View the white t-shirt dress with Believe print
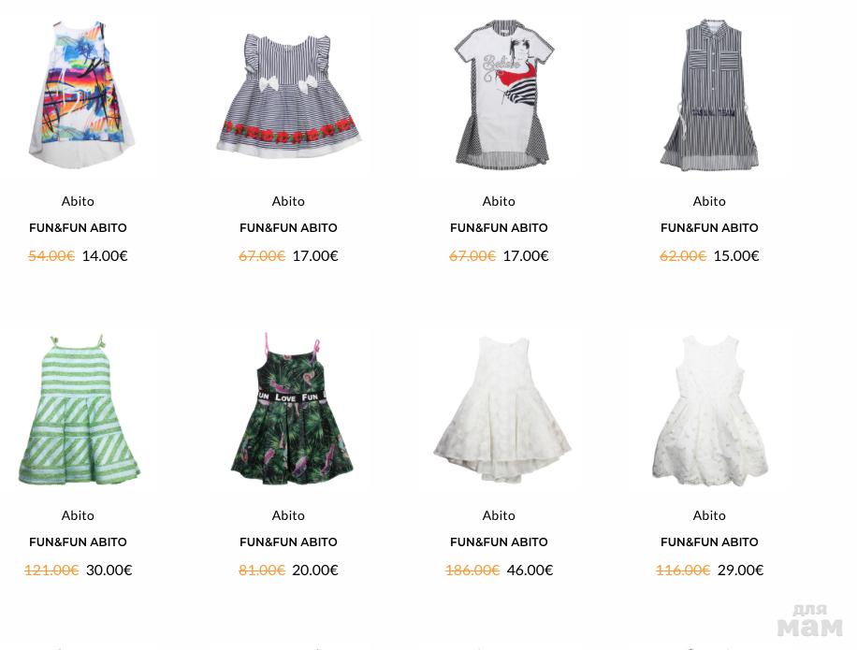 pyautogui.click(x=502, y=94)
